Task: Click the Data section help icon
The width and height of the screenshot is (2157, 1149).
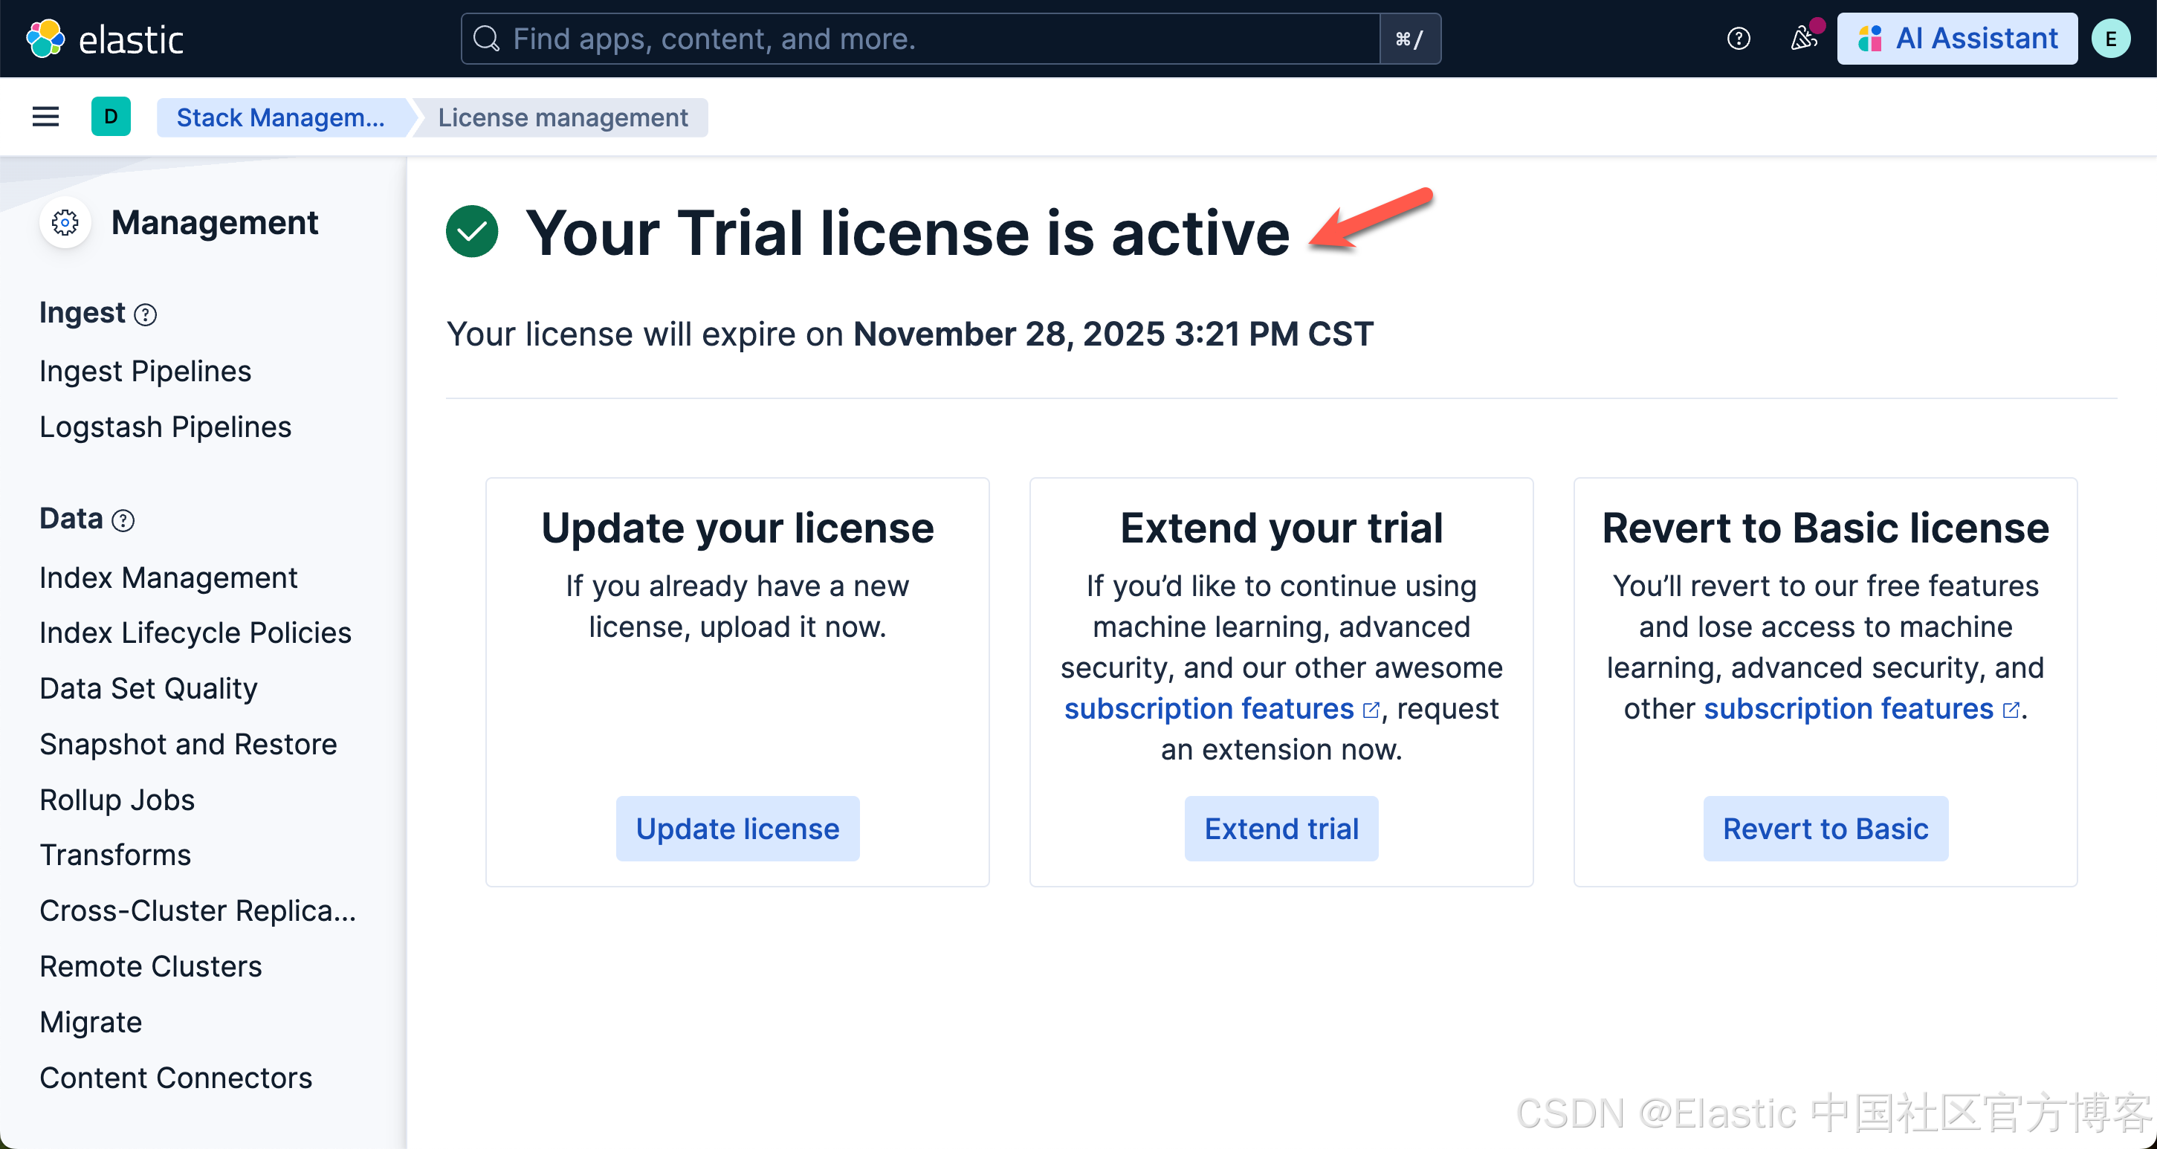Action: [123, 521]
